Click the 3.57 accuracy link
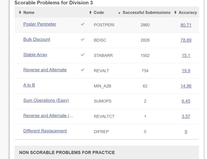The image size is (207, 159). pos(186,116)
